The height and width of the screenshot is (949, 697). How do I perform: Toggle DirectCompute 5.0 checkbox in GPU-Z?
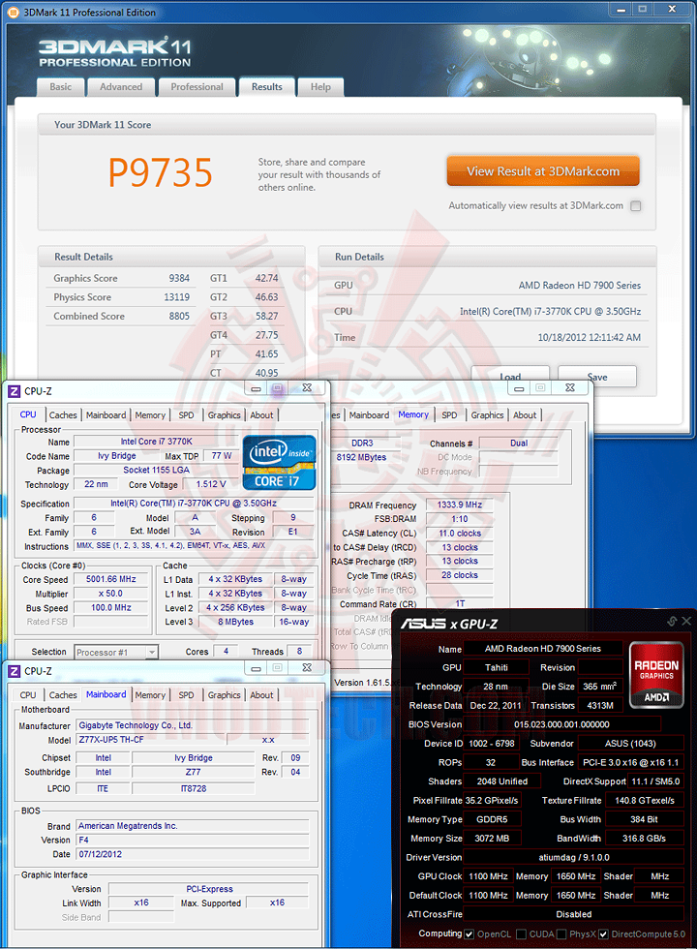603,934
